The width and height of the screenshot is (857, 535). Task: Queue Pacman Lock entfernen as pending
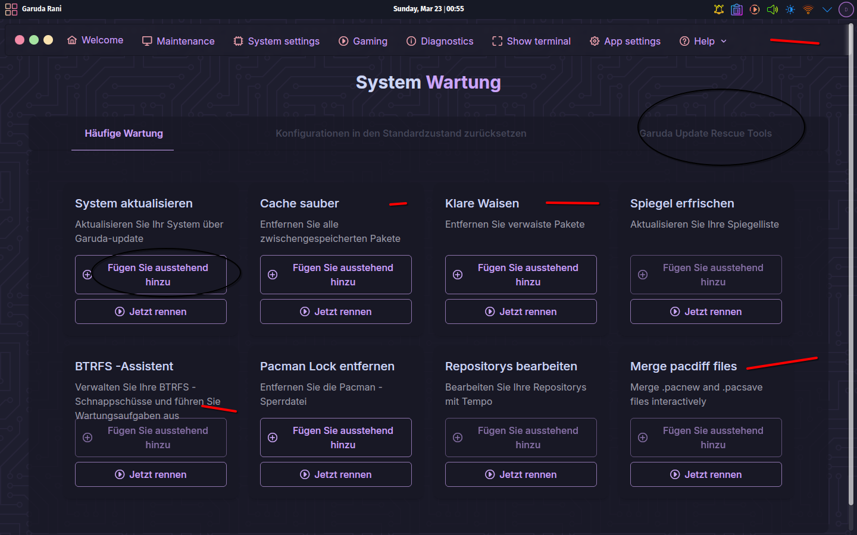(336, 438)
